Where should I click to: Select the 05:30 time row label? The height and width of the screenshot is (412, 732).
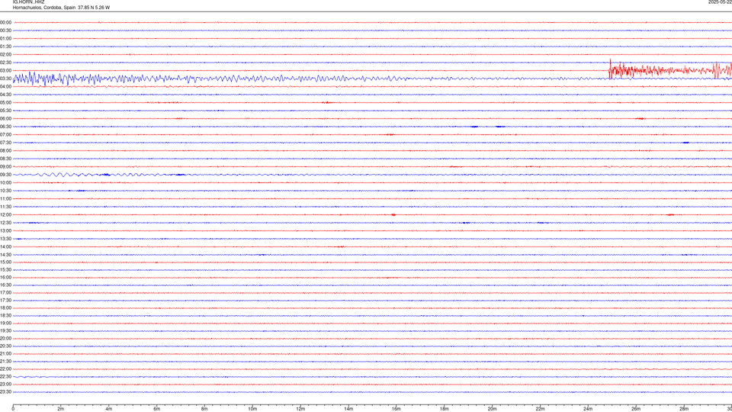pyautogui.click(x=5, y=111)
